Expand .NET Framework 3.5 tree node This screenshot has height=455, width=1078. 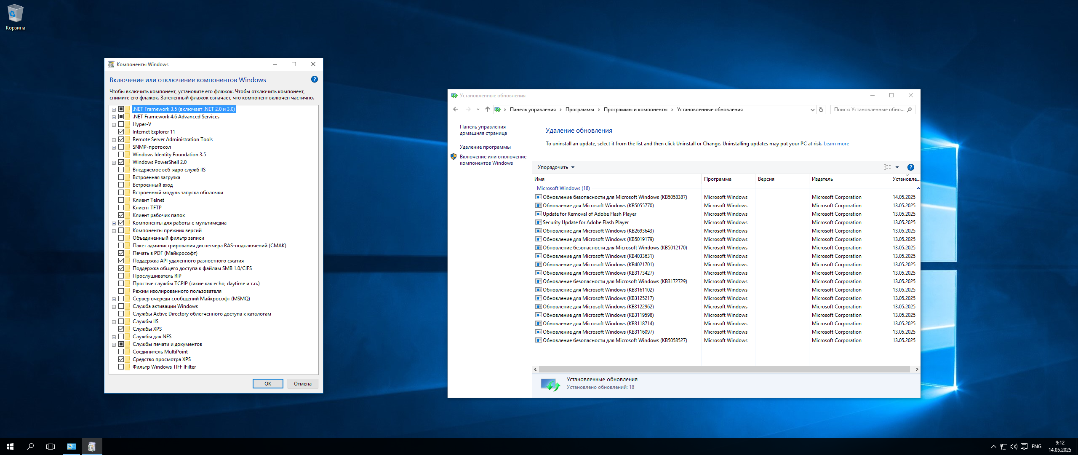pyautogui.click(x=114, y=110)
